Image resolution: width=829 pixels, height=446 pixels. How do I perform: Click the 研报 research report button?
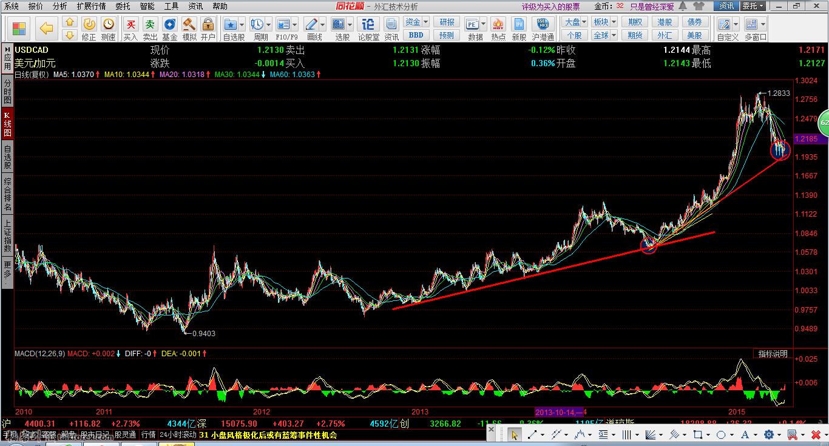pyautogui.click(x=447, y=22)
